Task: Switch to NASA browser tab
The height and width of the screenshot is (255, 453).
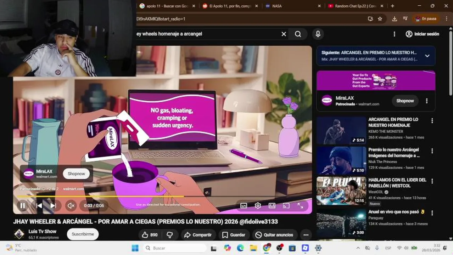Action: (x=292, y=6)
